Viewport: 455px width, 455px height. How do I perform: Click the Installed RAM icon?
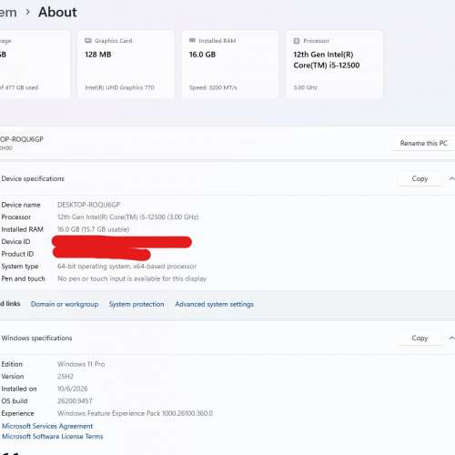point(192,40)
